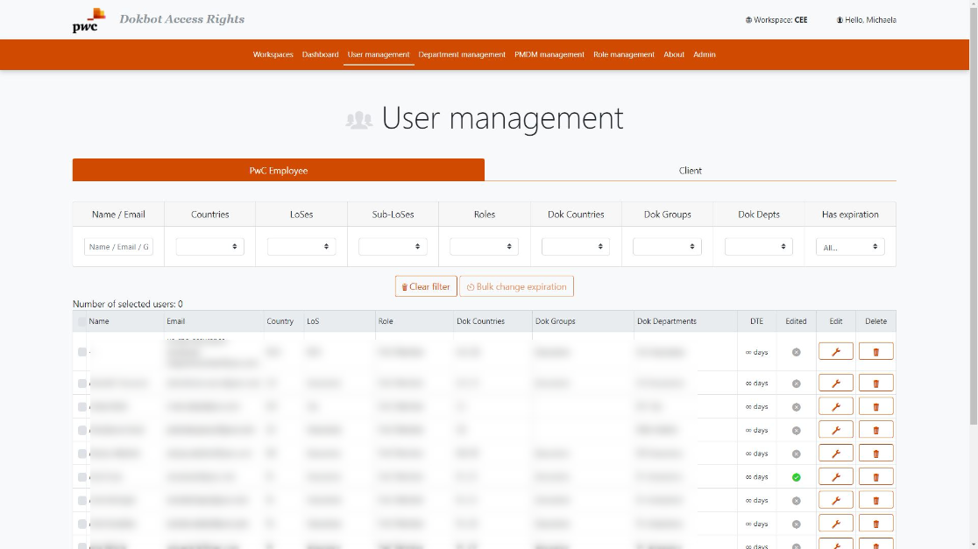Open the Sub-LoSes filter dropdown
The height and width of the screenshot is (549, 978).
click(x=393, y=247)
